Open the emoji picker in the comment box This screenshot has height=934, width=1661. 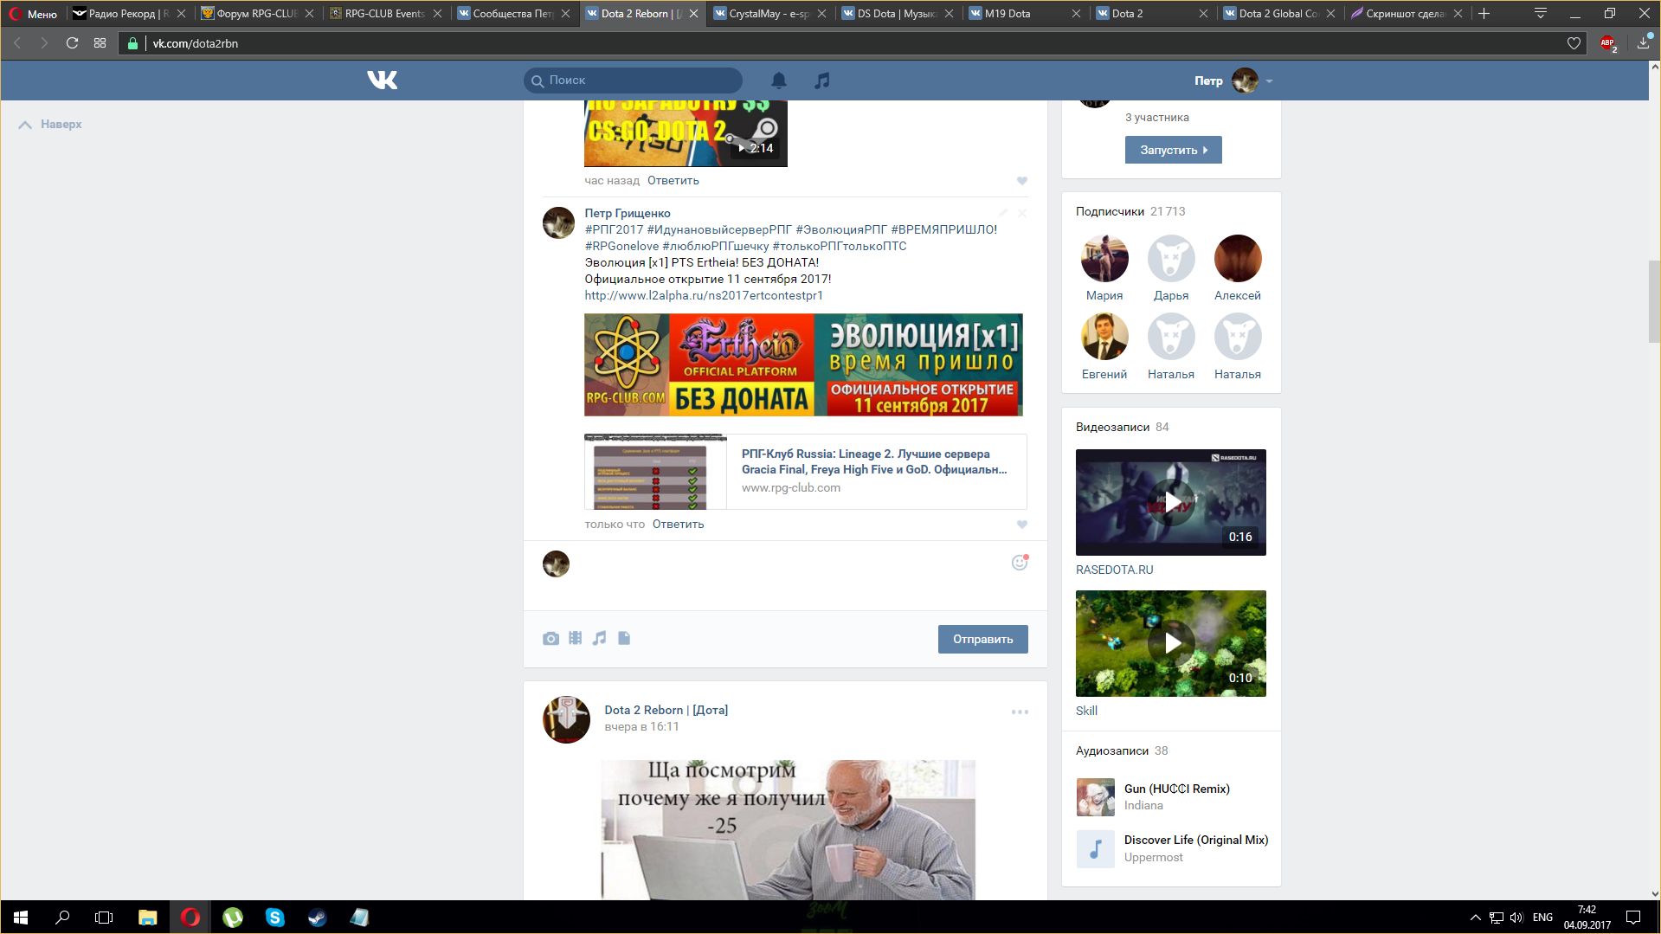[x=1020, y=563]
